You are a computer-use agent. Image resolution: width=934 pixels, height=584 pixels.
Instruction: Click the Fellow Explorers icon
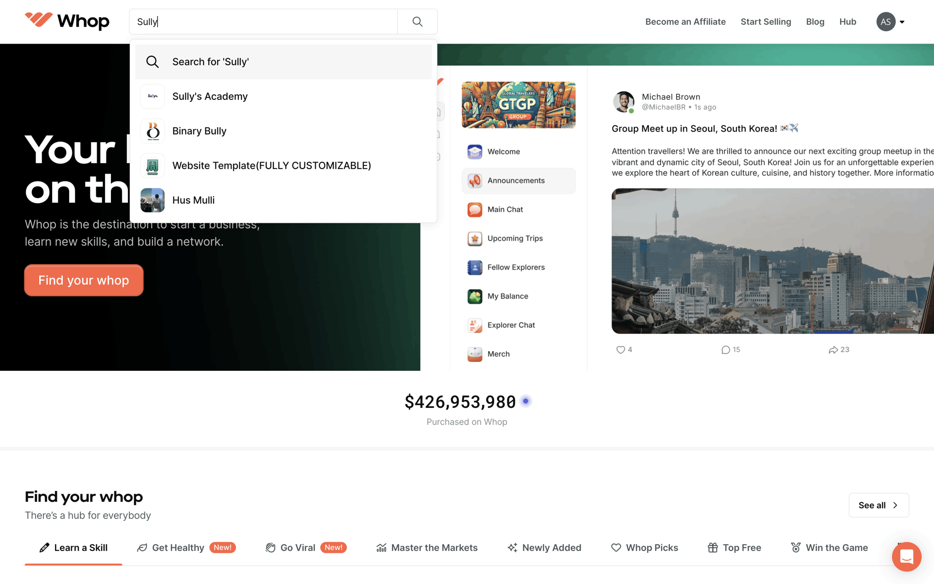click(x=475, y=267)
